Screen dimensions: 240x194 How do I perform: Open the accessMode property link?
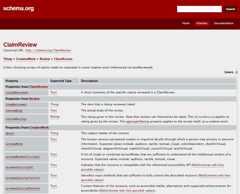point(14,144)
